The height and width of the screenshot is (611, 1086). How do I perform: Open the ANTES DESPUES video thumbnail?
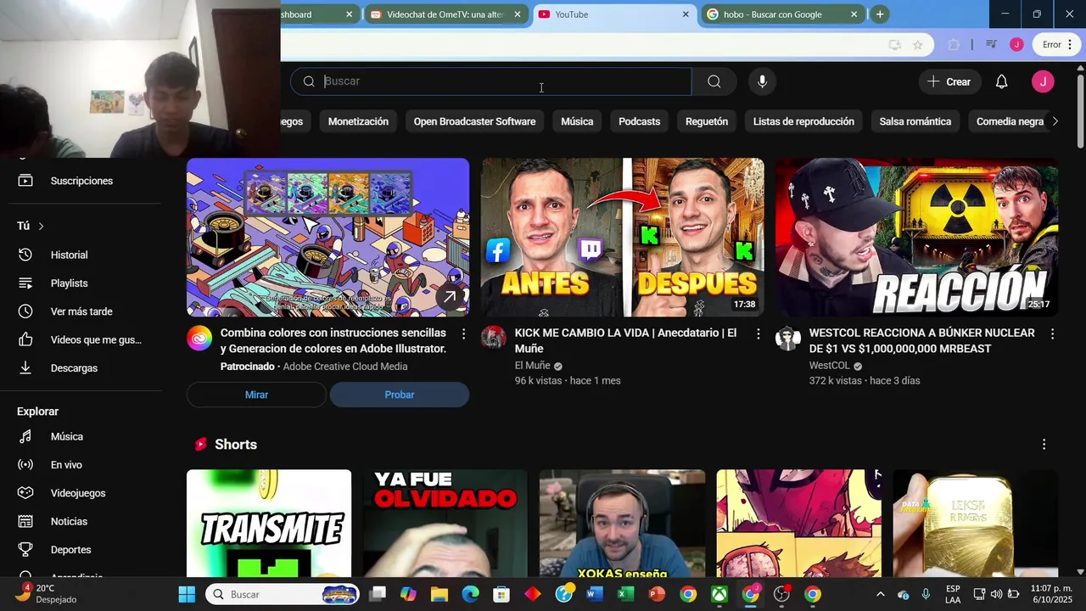pos(622,238)
